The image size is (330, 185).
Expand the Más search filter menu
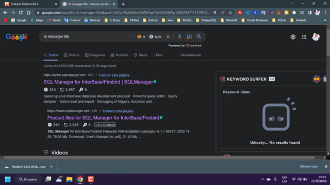pyautogui.click(x=158, y=55)
